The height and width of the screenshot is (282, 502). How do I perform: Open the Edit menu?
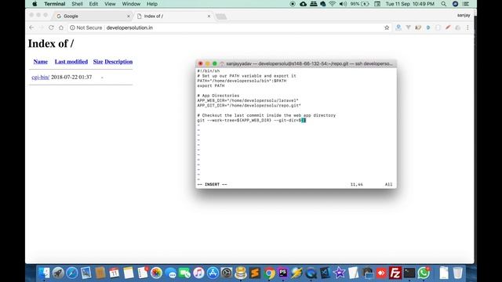coord(93,4)
